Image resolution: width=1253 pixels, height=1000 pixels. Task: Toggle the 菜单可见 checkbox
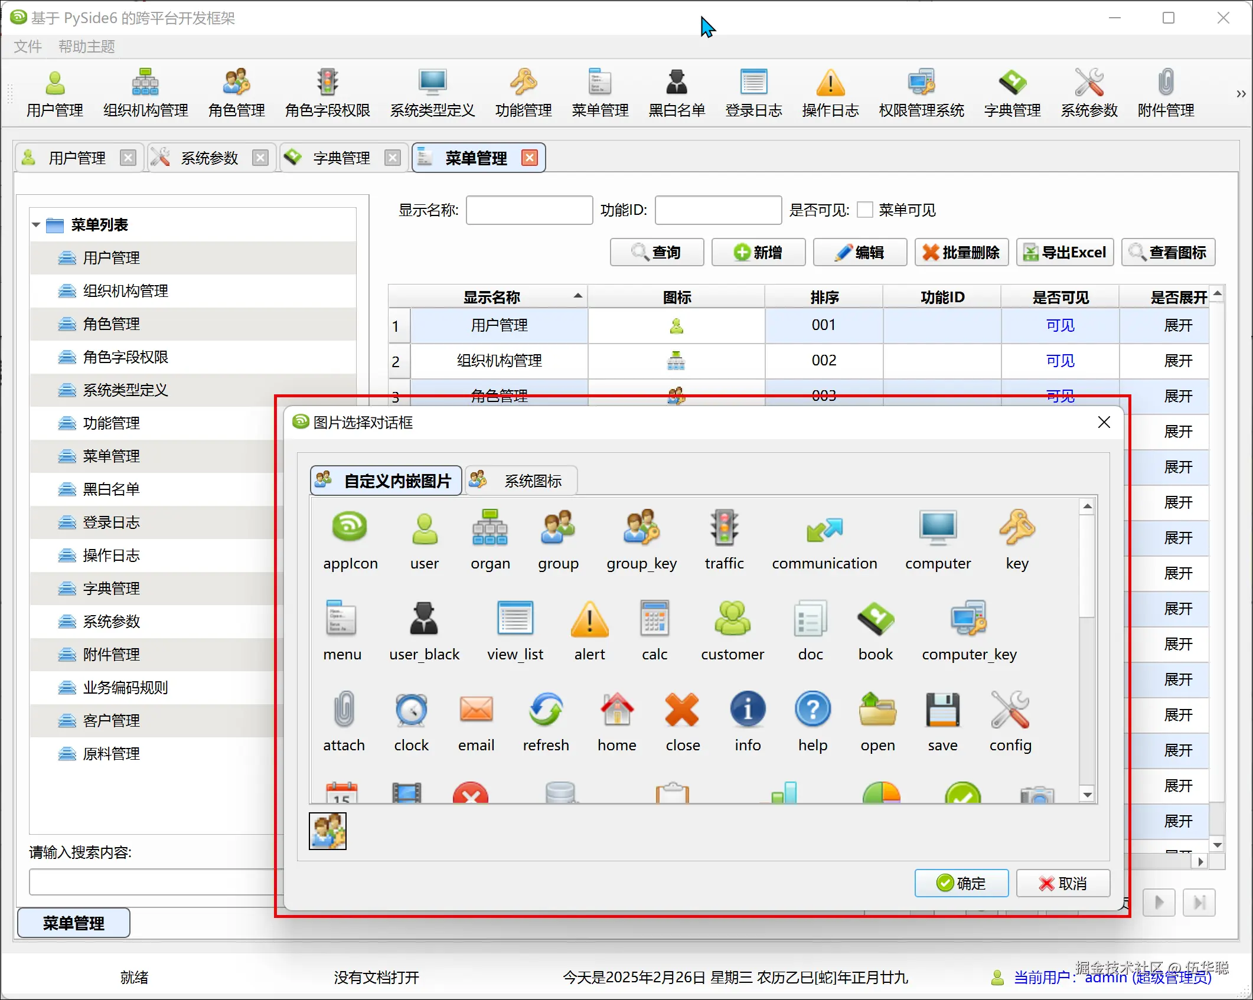[x=865, y=210]
